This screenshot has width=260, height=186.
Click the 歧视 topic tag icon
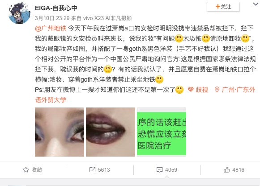point(191,90)
